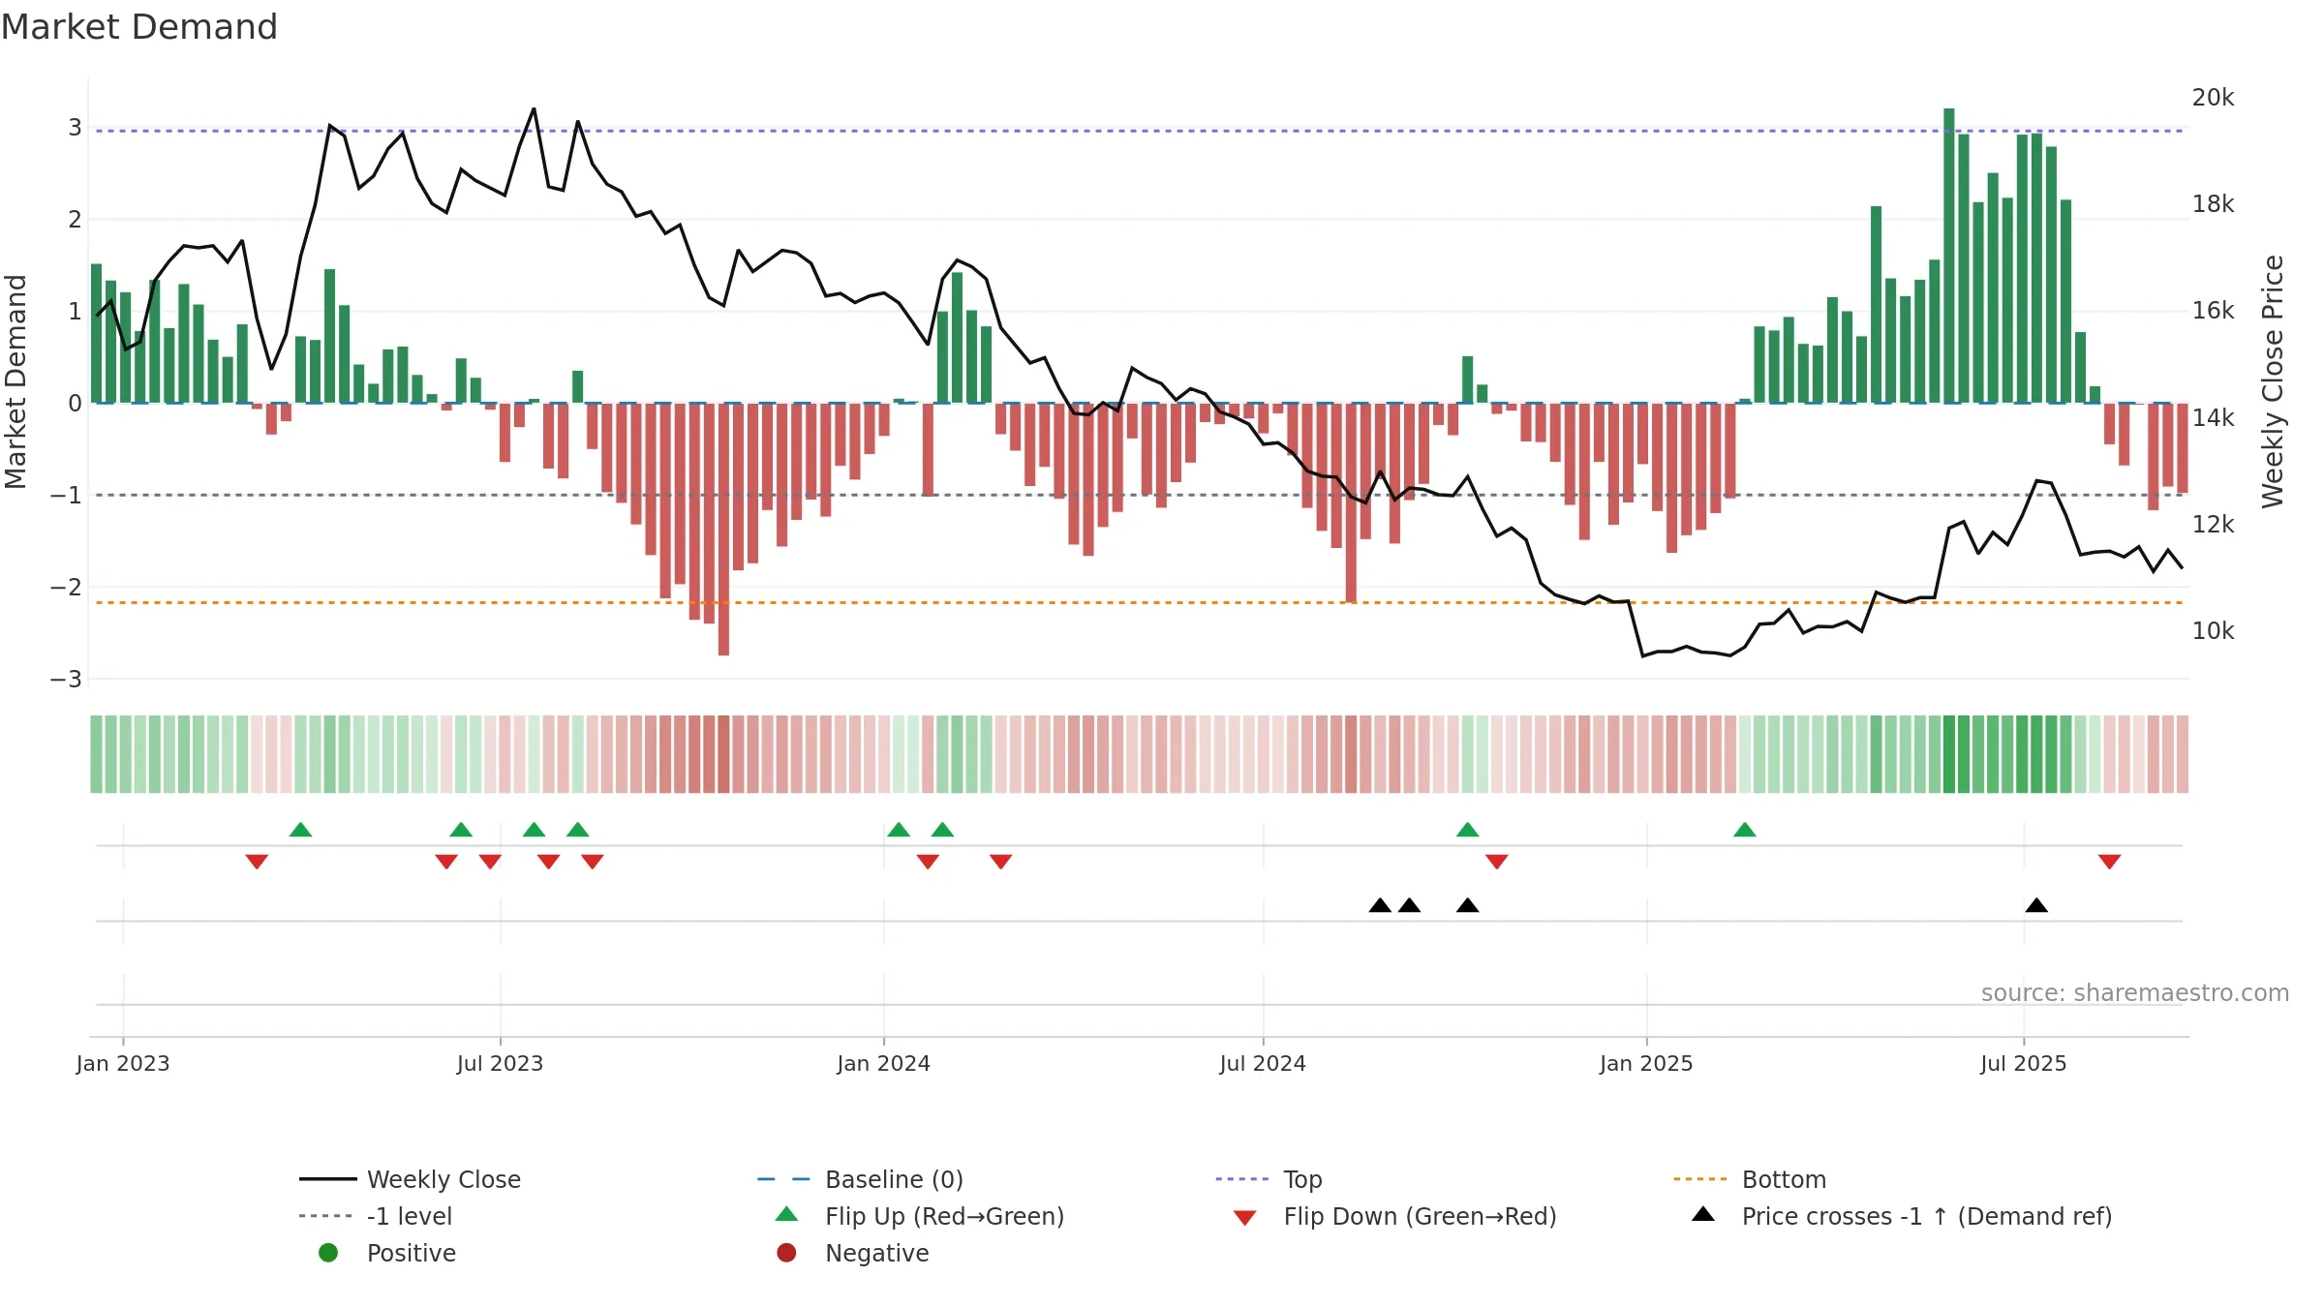Click the '16k' right axis tick

(x=2214, y=310)
